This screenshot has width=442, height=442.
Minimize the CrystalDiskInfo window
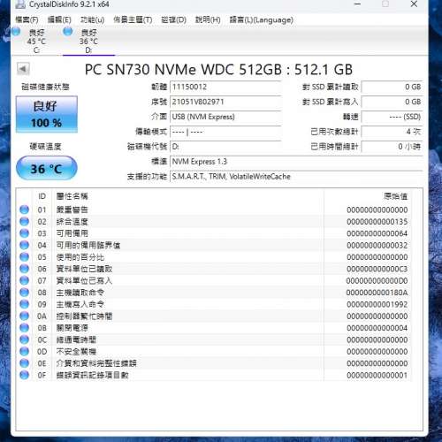click(357, 4)
